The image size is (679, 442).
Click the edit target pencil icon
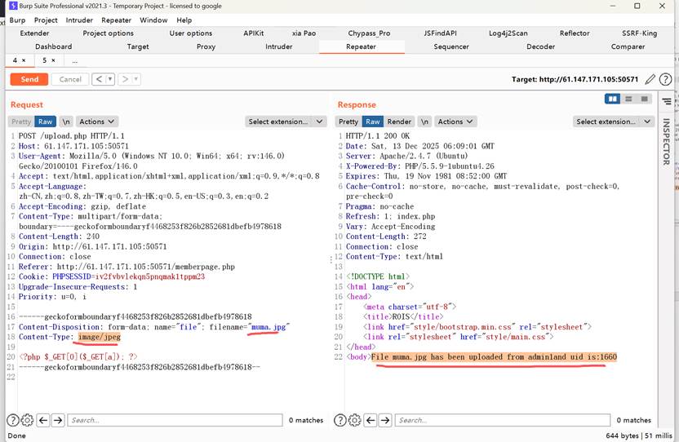(650, 79)
